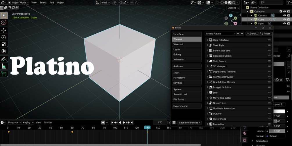Play the animation forward

[124, 122]
